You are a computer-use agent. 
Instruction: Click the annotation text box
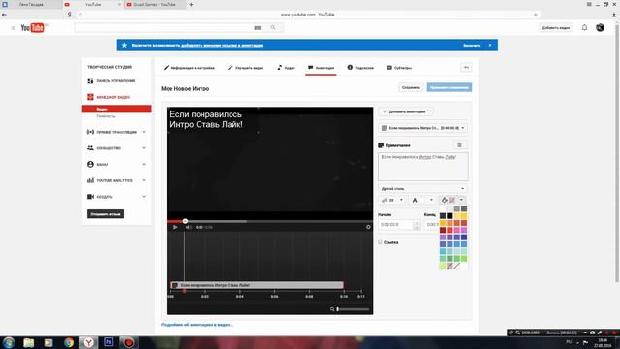pos(423,167)
